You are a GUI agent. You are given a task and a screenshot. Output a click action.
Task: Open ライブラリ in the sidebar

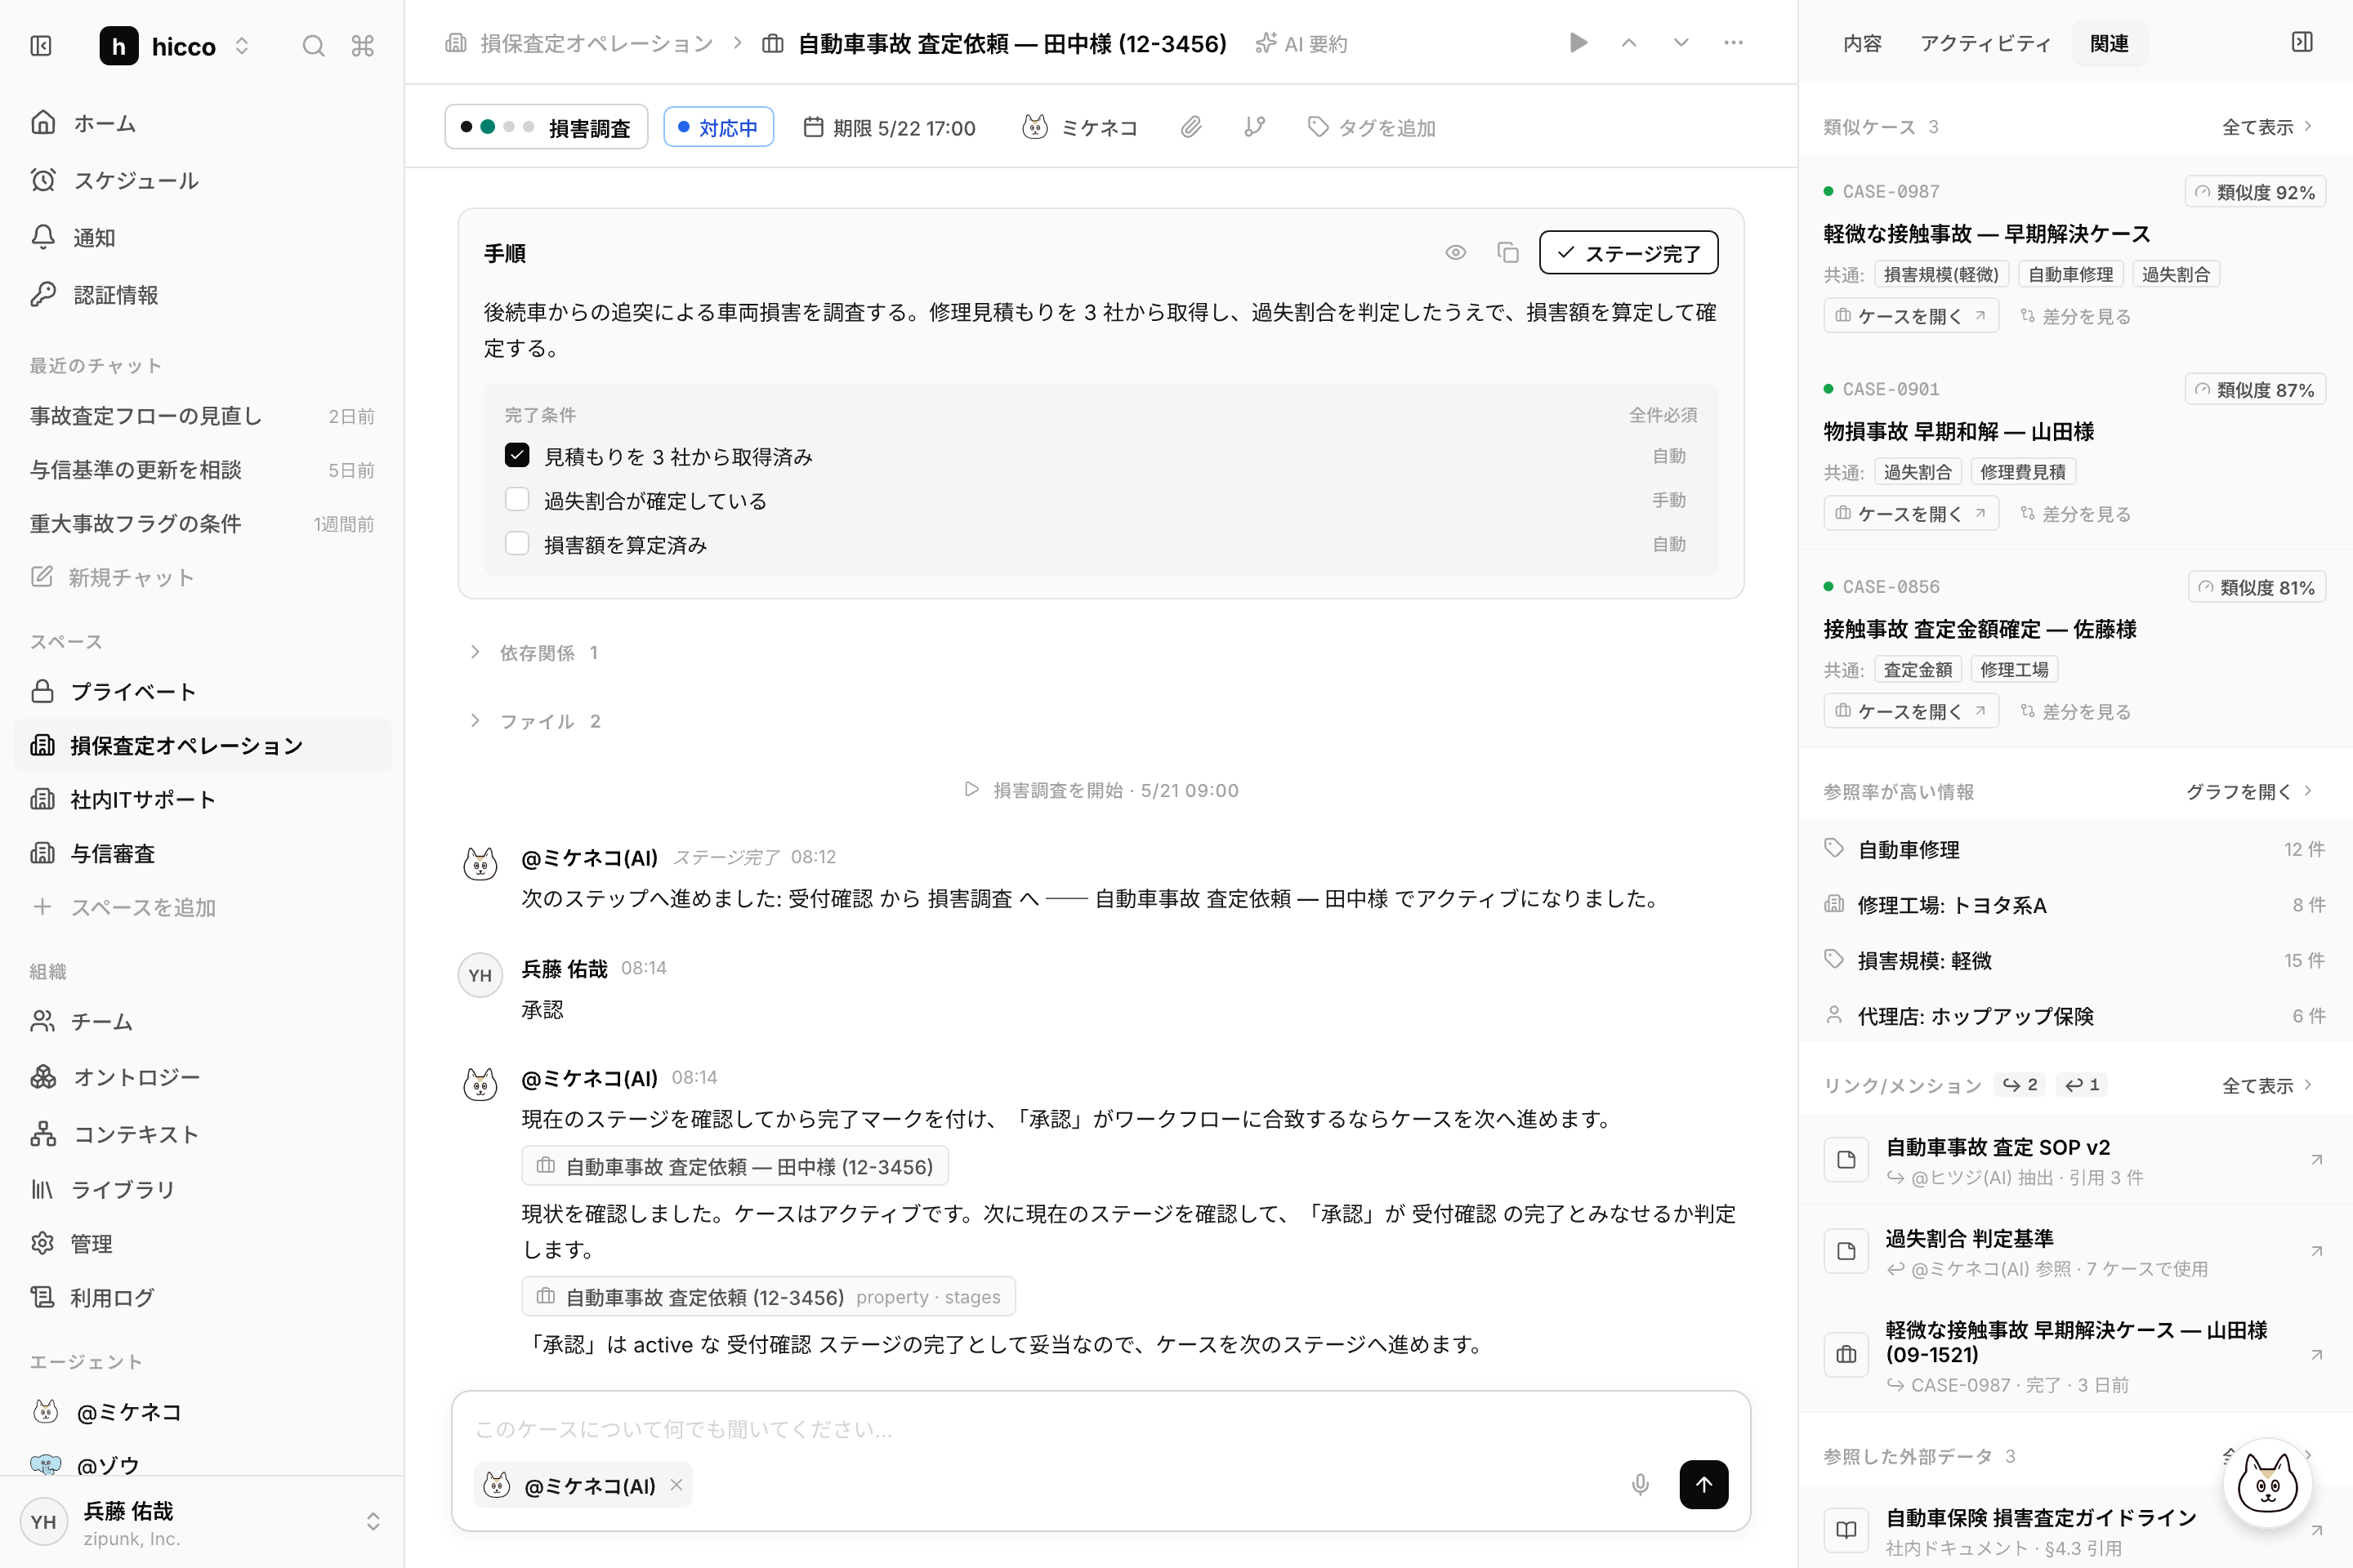200,1189
